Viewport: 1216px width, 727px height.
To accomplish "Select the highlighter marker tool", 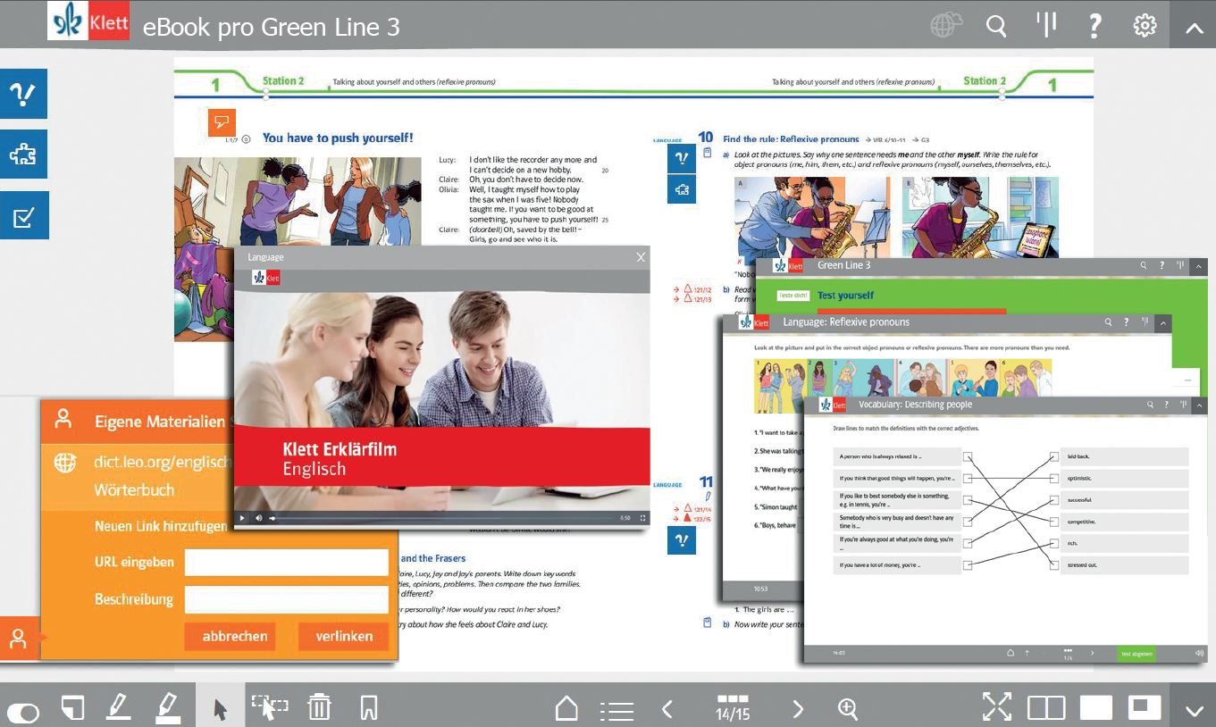I will point(167,708).
